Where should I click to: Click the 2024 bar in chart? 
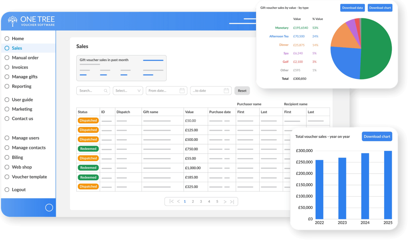pyautogui.click(x=365, y=186)
